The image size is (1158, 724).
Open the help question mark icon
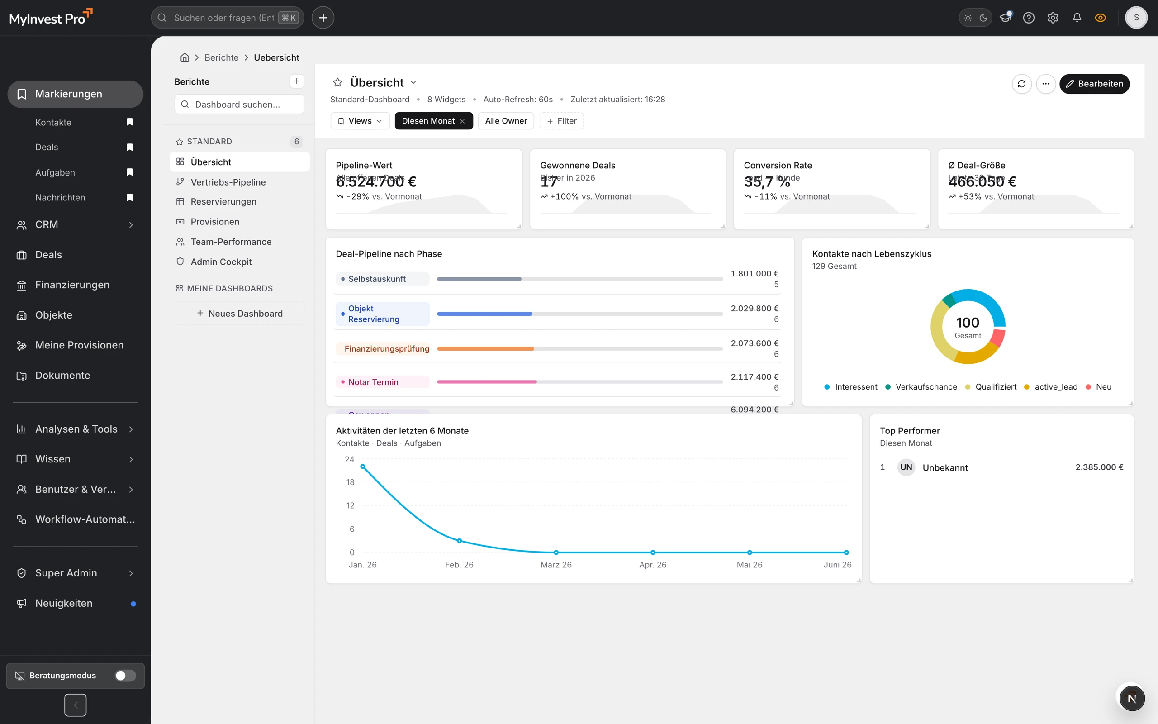[1029, 18]
